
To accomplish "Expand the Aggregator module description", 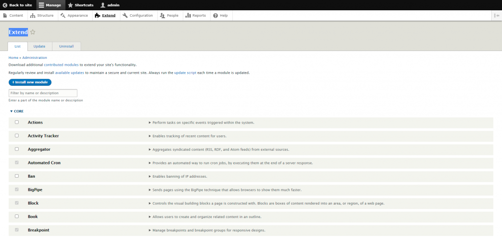I will click(x=150, y=149).
